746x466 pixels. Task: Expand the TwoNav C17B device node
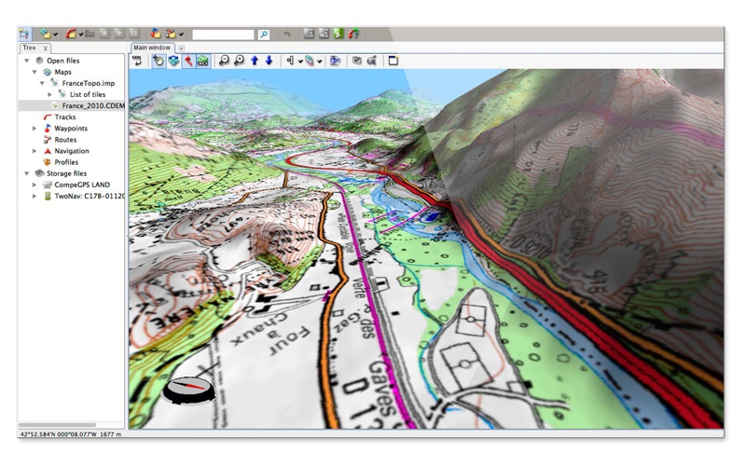pos(35,196)
